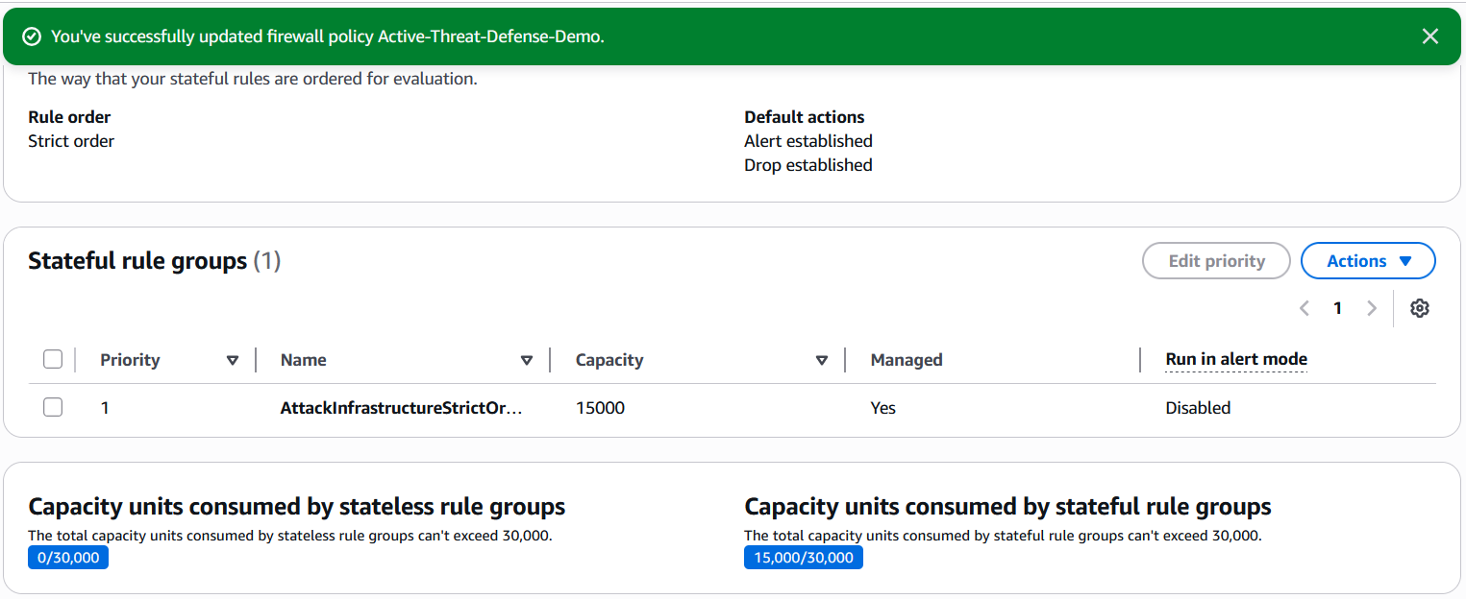Select all stateful rule groups via header checkbox
Screen dimensions: 1466x599
pos(53,358)
